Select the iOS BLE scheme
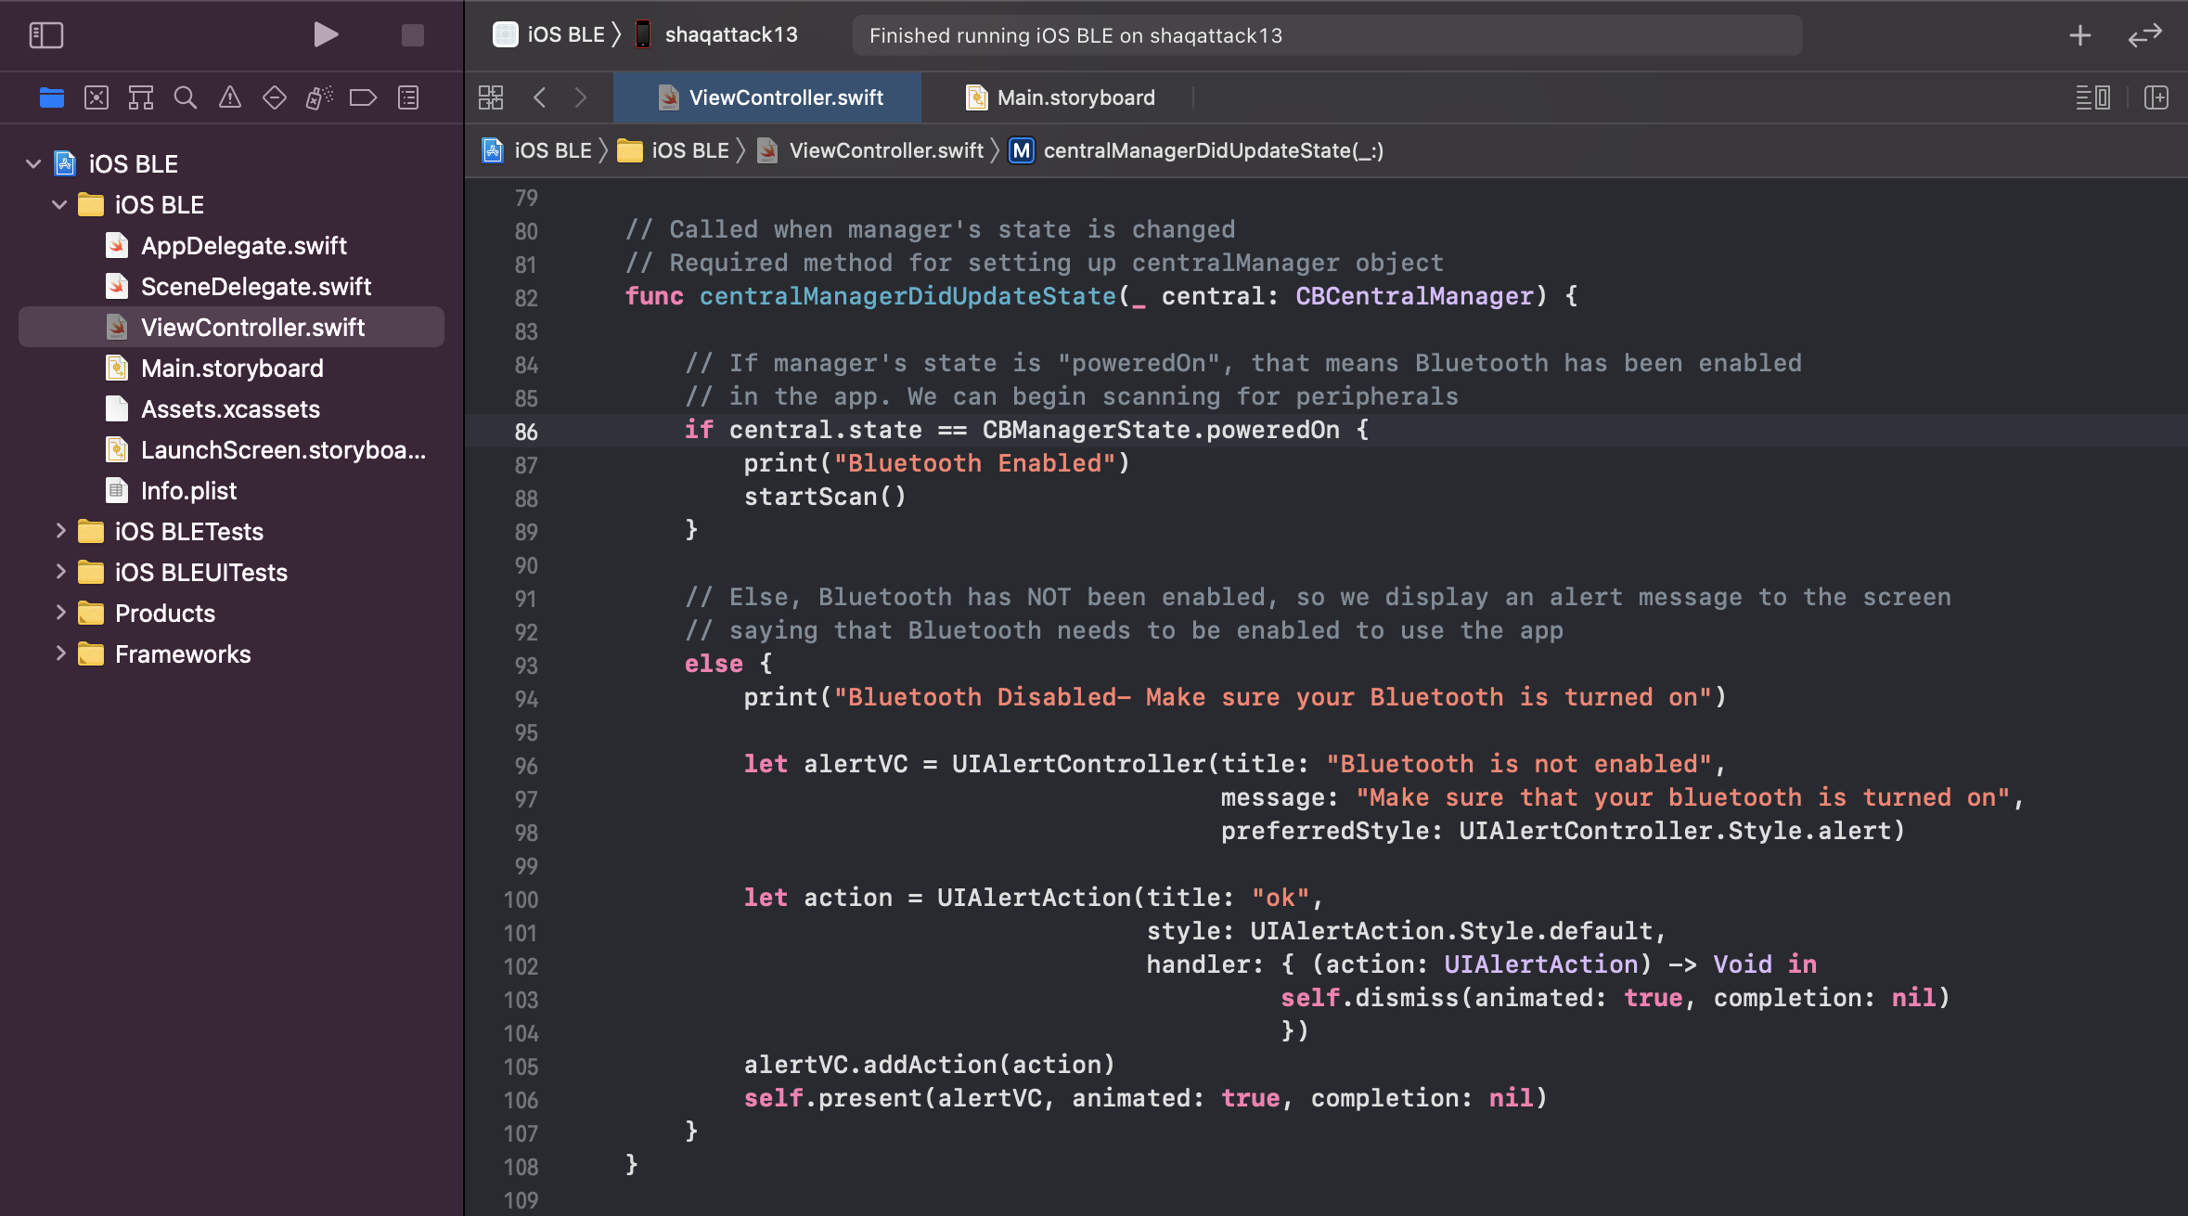This screenshot has width=2188, height=1216. tap(549, 35)
